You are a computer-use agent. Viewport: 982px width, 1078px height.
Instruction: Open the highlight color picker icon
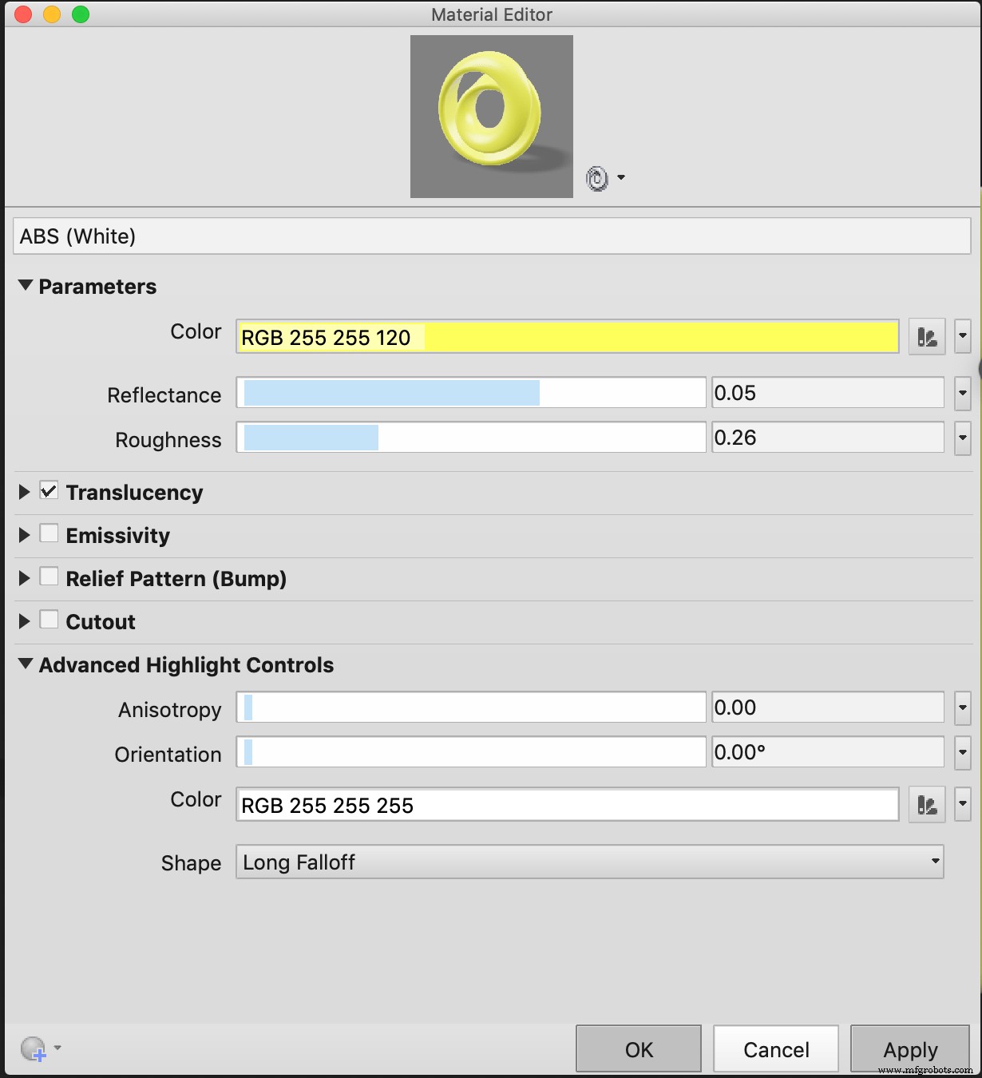pyautogui.click(x=927, y=805)
